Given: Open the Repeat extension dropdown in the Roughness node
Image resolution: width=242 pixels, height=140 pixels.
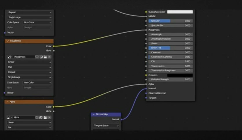Looking at the screenshot, I should click(29, 72).
